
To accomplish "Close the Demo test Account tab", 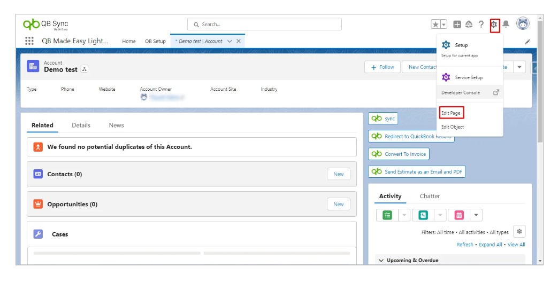I will (x=239, y=41).
